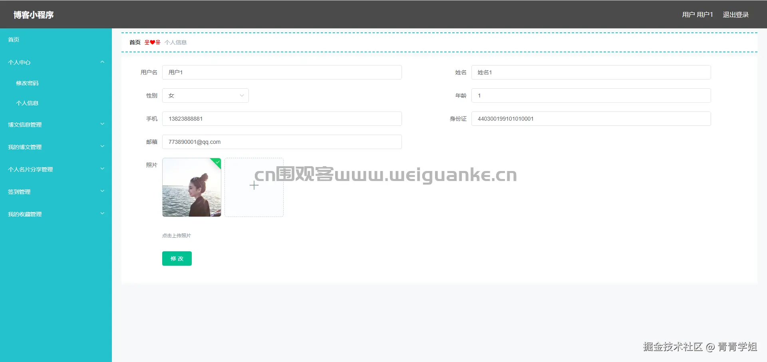Focus the 手机 phone number field

[x=282, y=119]
